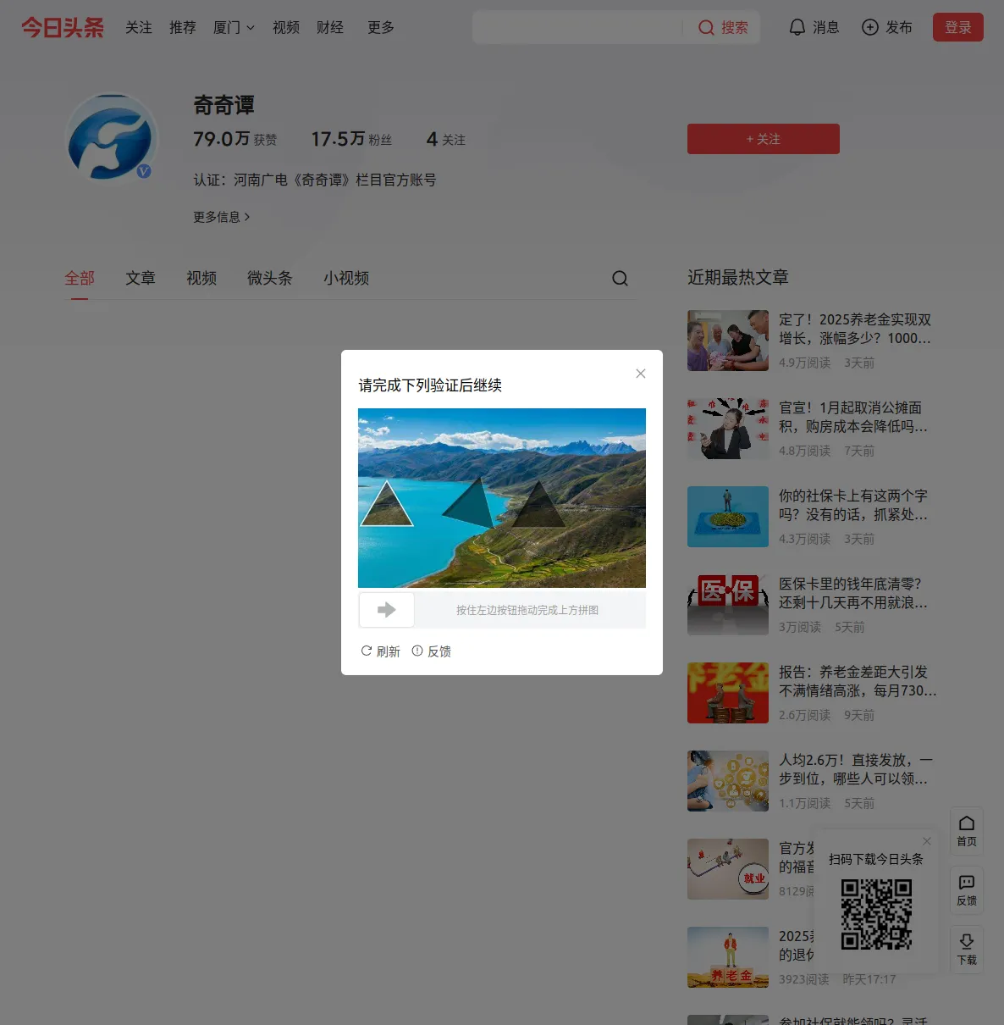Switch to the 微头条 tab
The height and width of the screenshot is (1025, 1004).
(269, 278)
